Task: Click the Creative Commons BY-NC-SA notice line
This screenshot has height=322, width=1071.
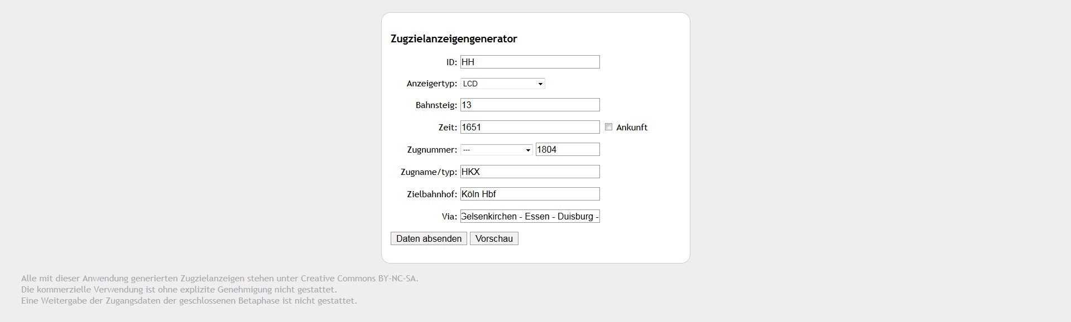Action: coord(219,279)
